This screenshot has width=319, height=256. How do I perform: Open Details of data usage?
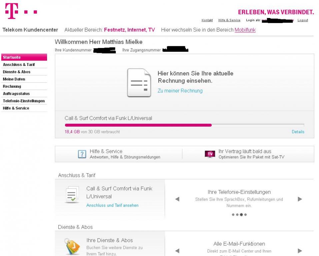(x=298, y=132)
